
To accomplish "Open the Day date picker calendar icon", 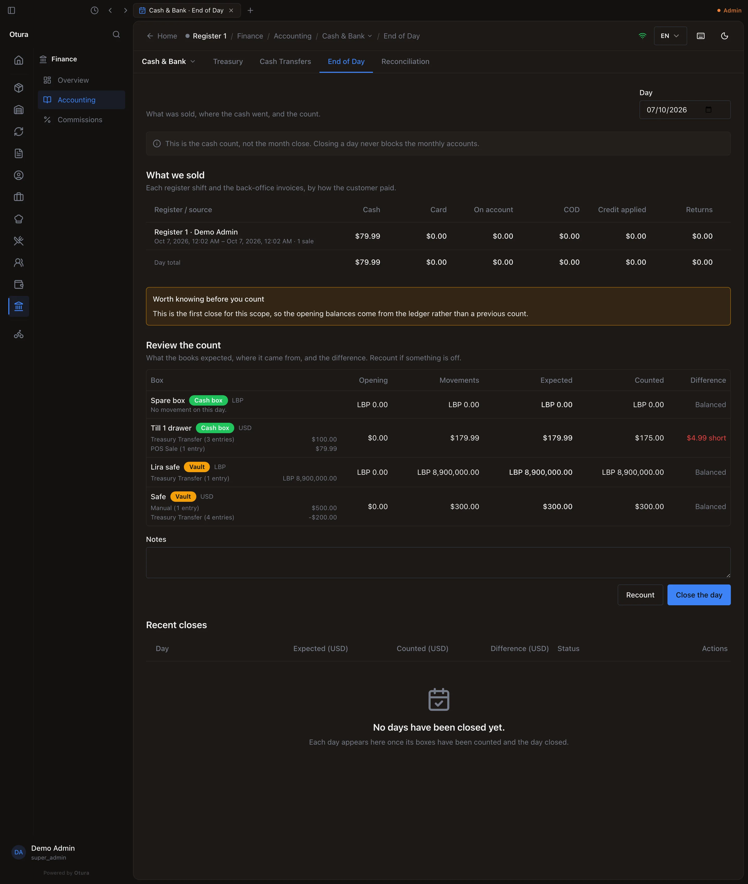I will point(708,110).
